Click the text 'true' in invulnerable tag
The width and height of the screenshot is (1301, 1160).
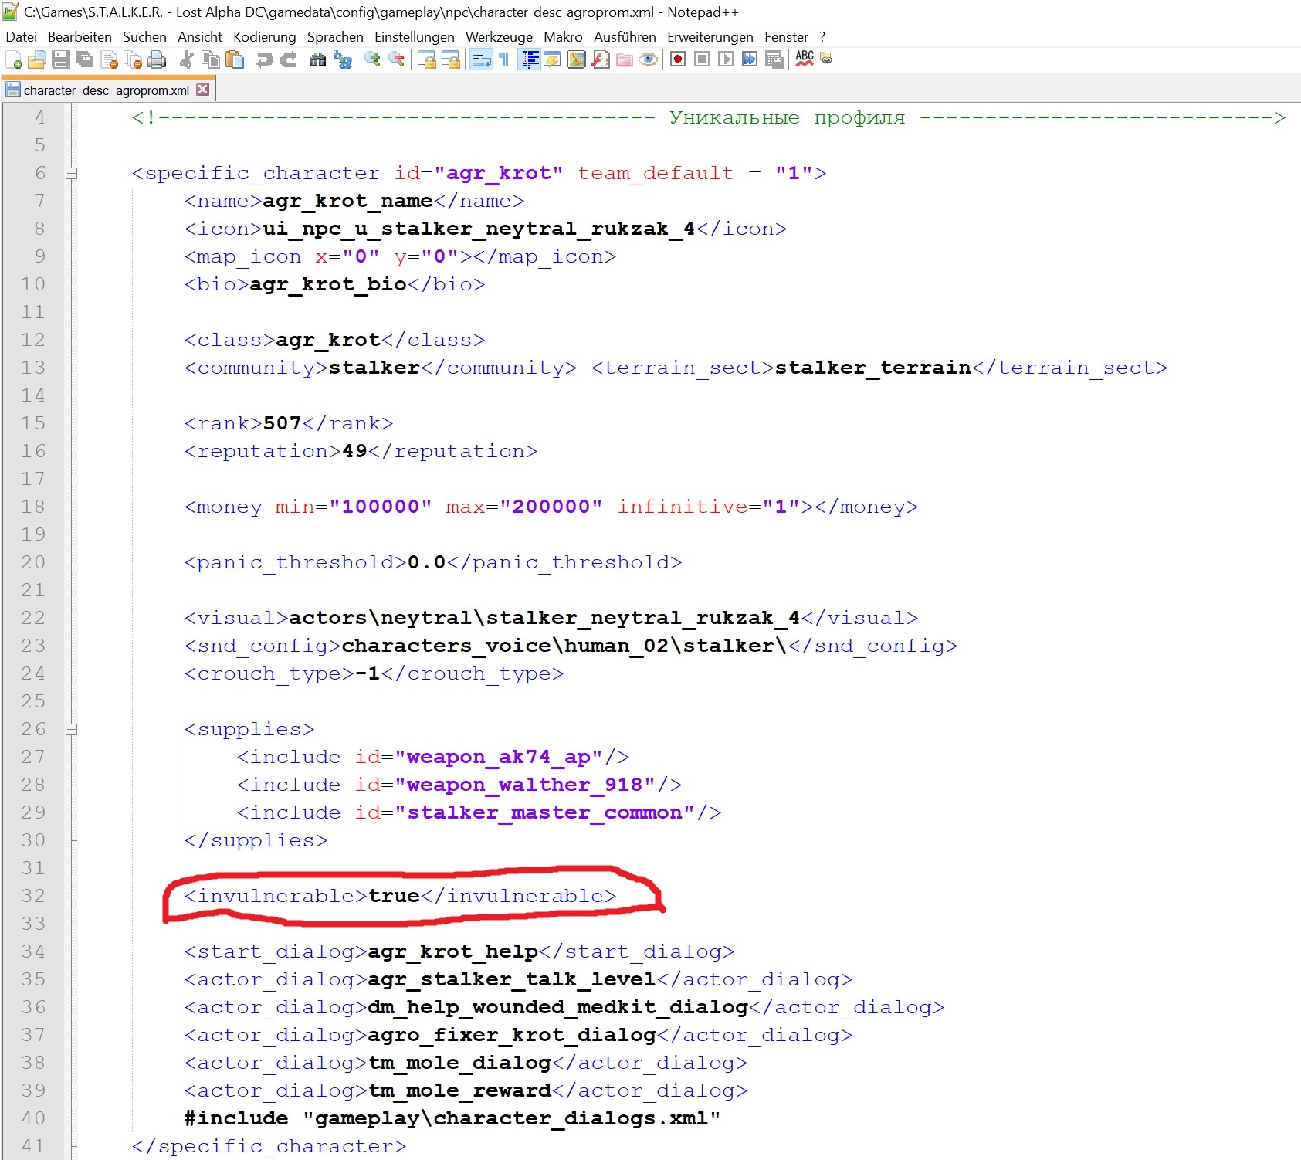(394, 896)
